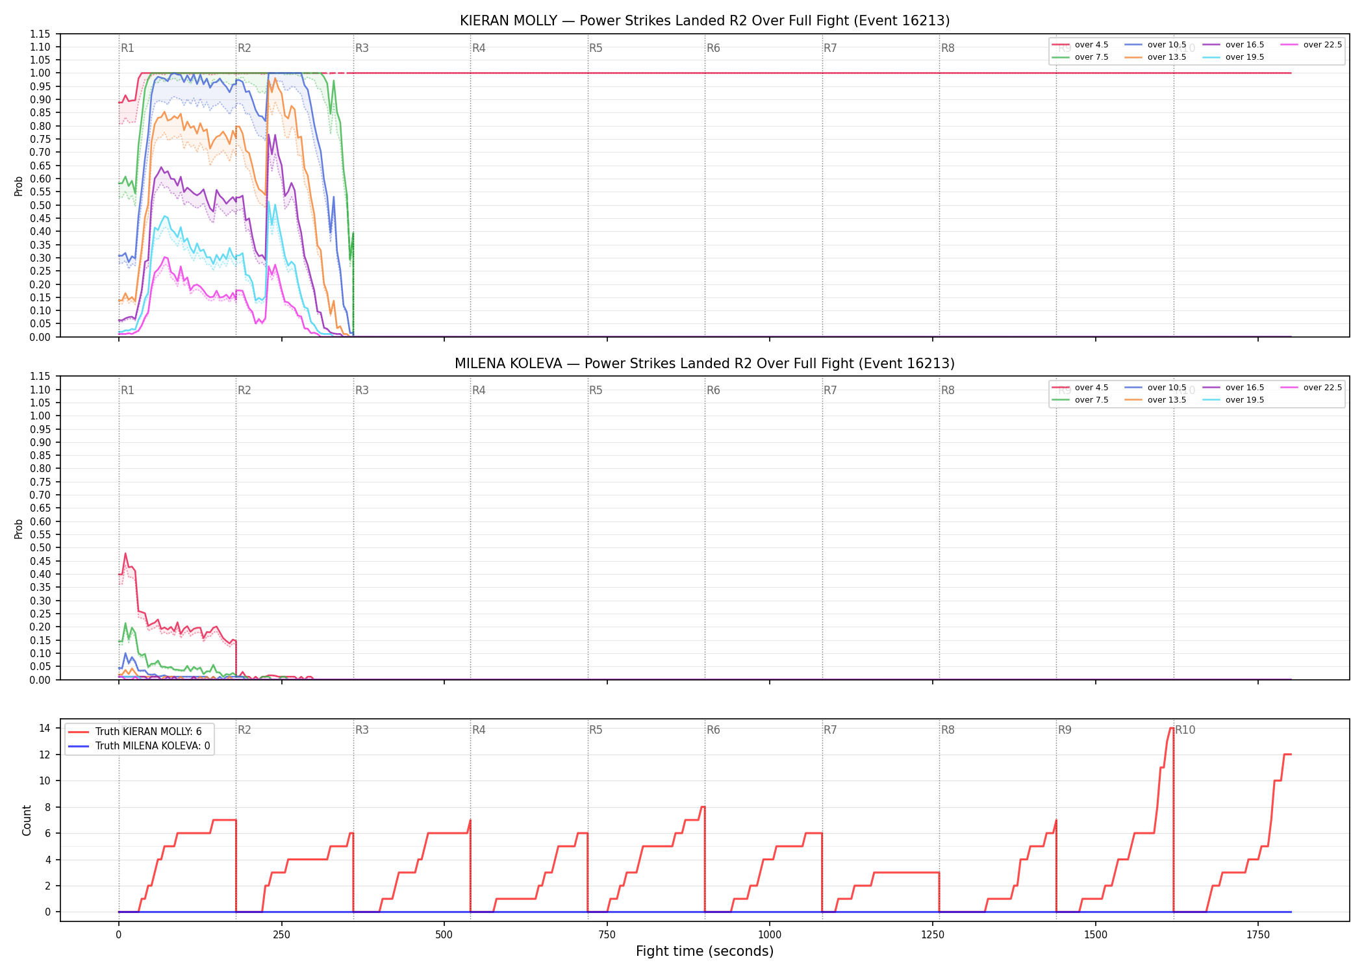Click 'over 22.5' legend entry in Milena Koleva chart
1364x974 pixels.
click(1311, 388)
